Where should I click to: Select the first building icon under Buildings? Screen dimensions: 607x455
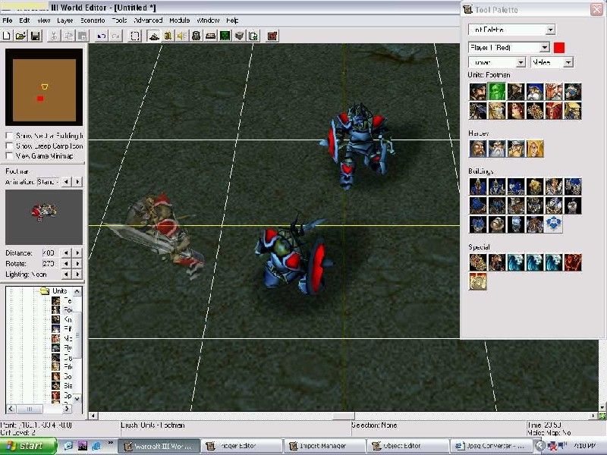tap(478, 187)
